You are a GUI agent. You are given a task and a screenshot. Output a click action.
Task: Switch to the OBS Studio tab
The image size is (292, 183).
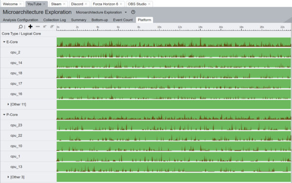click(x=137, y=4)
